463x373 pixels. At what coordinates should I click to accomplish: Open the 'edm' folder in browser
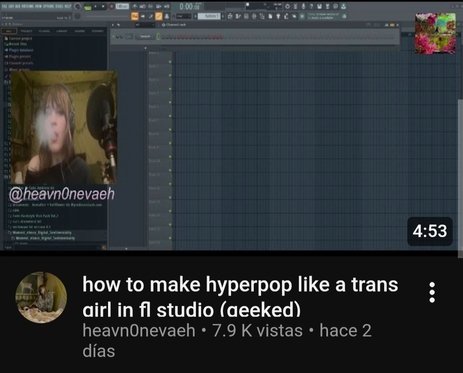[14, 210]
